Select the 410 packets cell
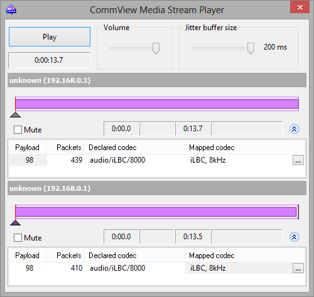This screenshot has height=297, width=314. coord(66,268)
